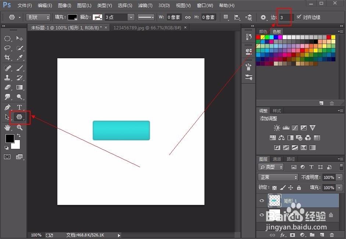
Task: Open tool preset picker arrow
Action: (x=19, y=17)
